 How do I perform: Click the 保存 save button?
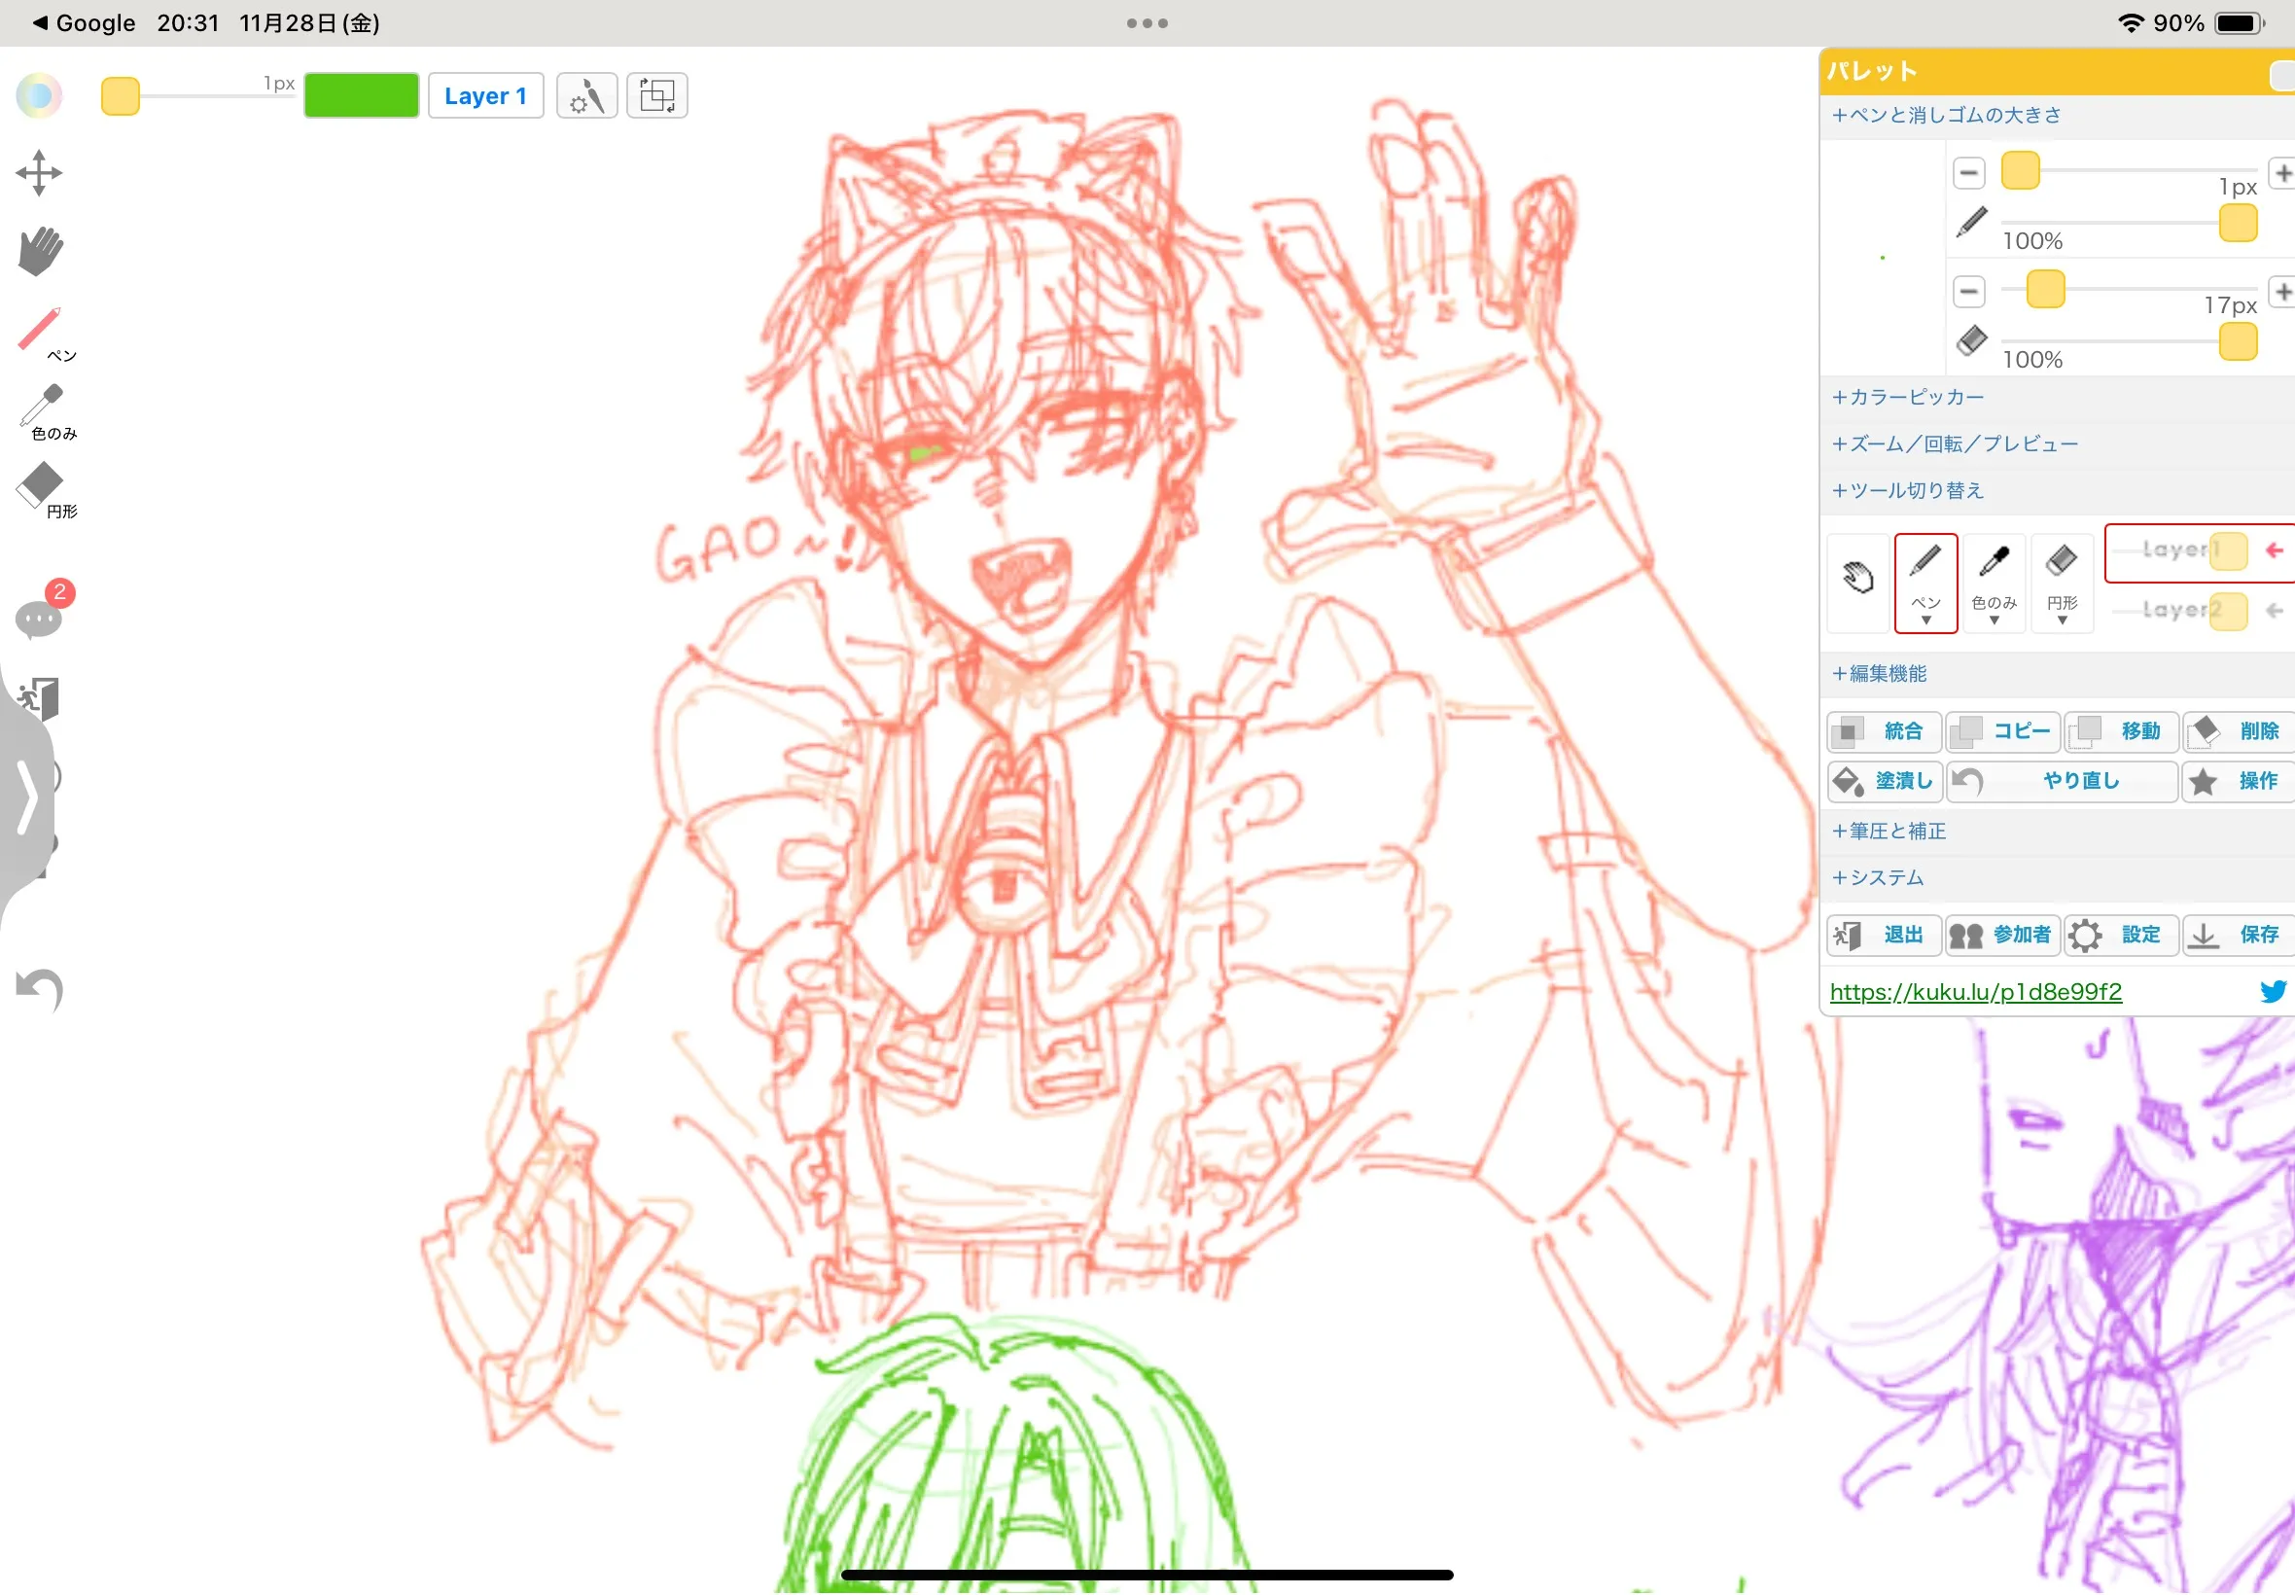tap(2237, 935)
